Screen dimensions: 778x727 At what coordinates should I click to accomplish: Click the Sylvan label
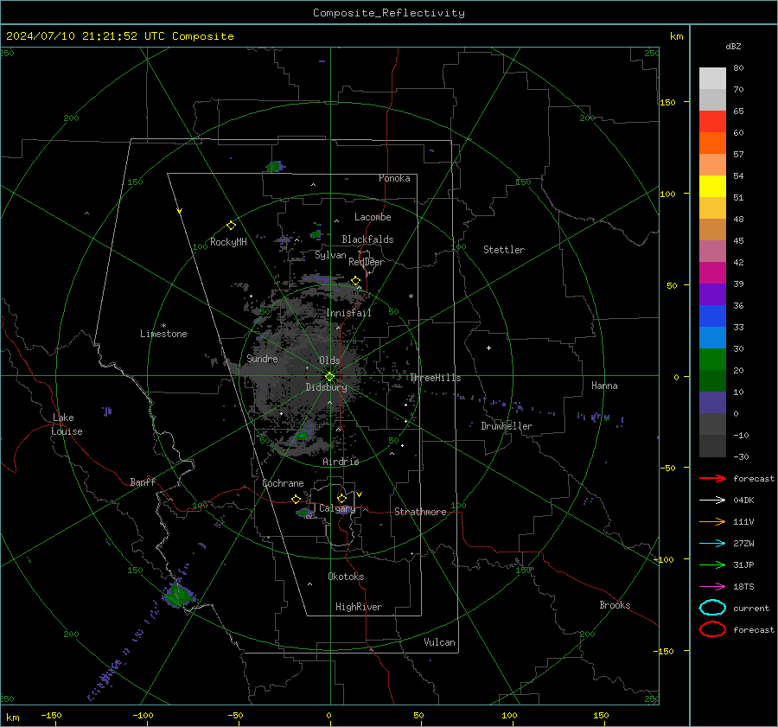click(x=330, y=255)
